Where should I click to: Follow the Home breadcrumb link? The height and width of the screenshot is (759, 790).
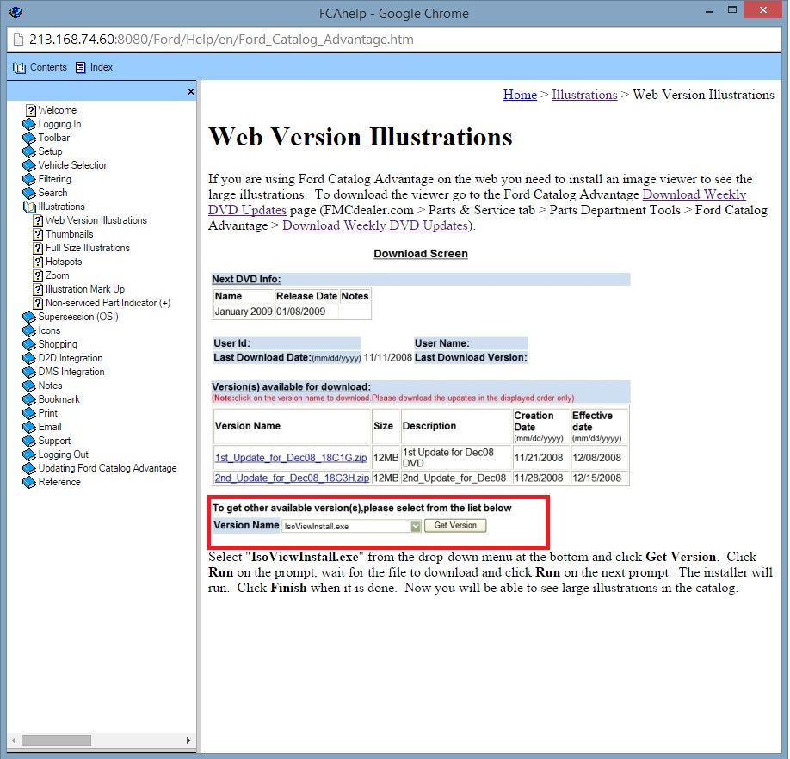520,95
